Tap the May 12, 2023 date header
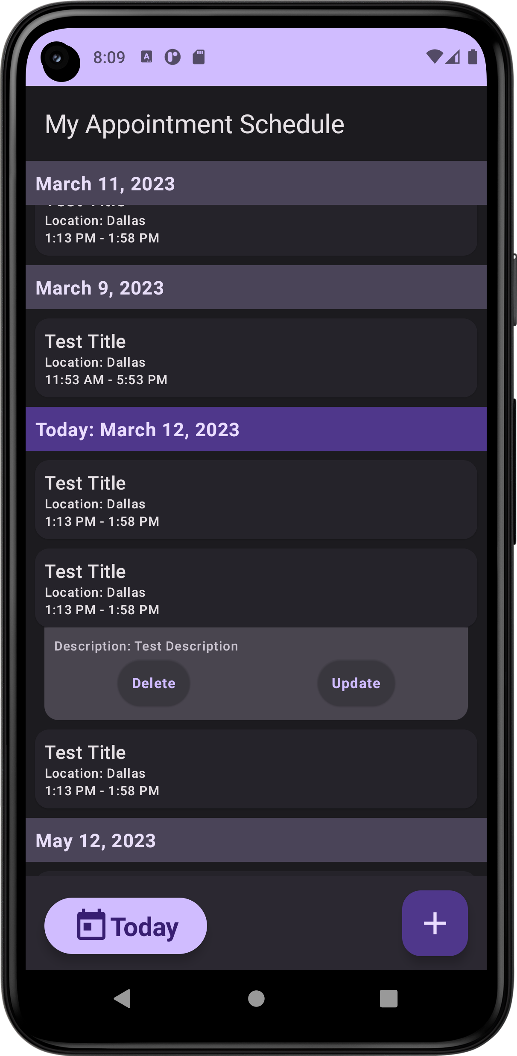The image size is (517, 1056). point(256,840)
